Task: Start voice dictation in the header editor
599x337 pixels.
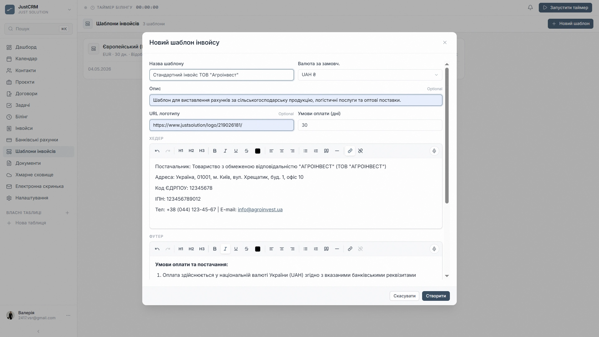Action: pyautogui.click(x=434, y=151)
